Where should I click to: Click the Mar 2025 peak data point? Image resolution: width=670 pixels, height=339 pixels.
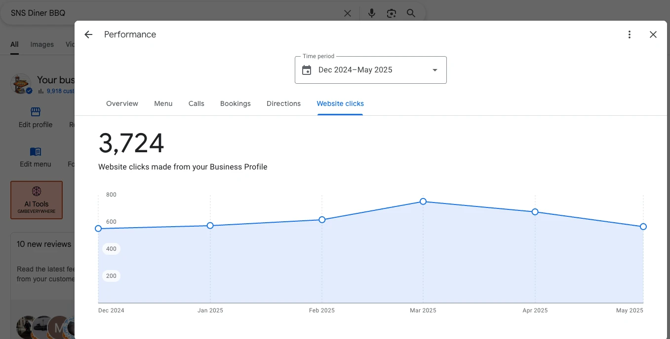tap(423, 202)
